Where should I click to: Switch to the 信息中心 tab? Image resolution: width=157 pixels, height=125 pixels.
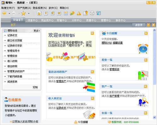pos(33,20)
